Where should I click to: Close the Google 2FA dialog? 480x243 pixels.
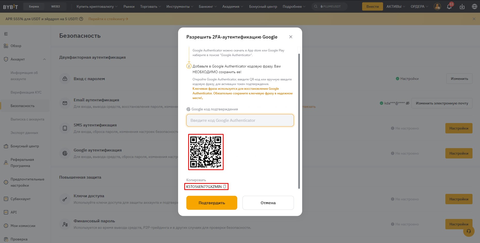pos(291,37)
